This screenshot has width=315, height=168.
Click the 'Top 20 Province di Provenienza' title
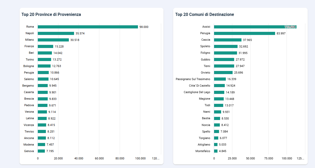[x=51, y=15]
